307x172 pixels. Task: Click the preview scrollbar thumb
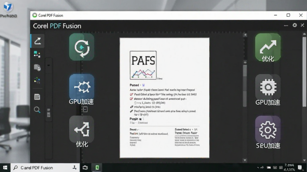[x=245, y=86]
